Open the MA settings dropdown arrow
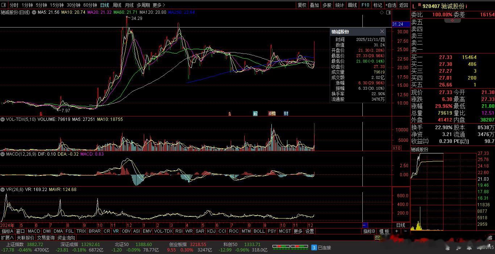 click(34, 12)
